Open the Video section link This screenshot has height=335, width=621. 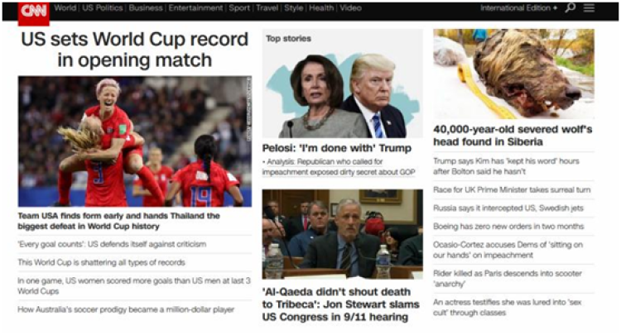point(350,8)
